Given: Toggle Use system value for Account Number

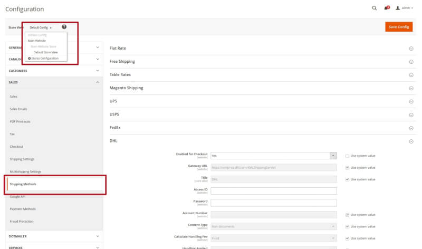Looking at the screenshot, I should click(x=347, y=215).
